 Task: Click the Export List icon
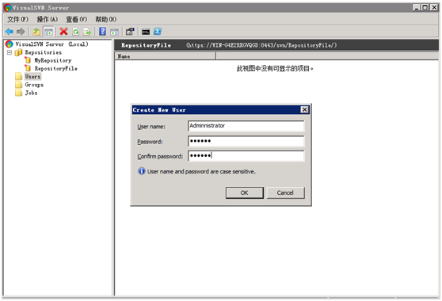[x=87, y=32]
